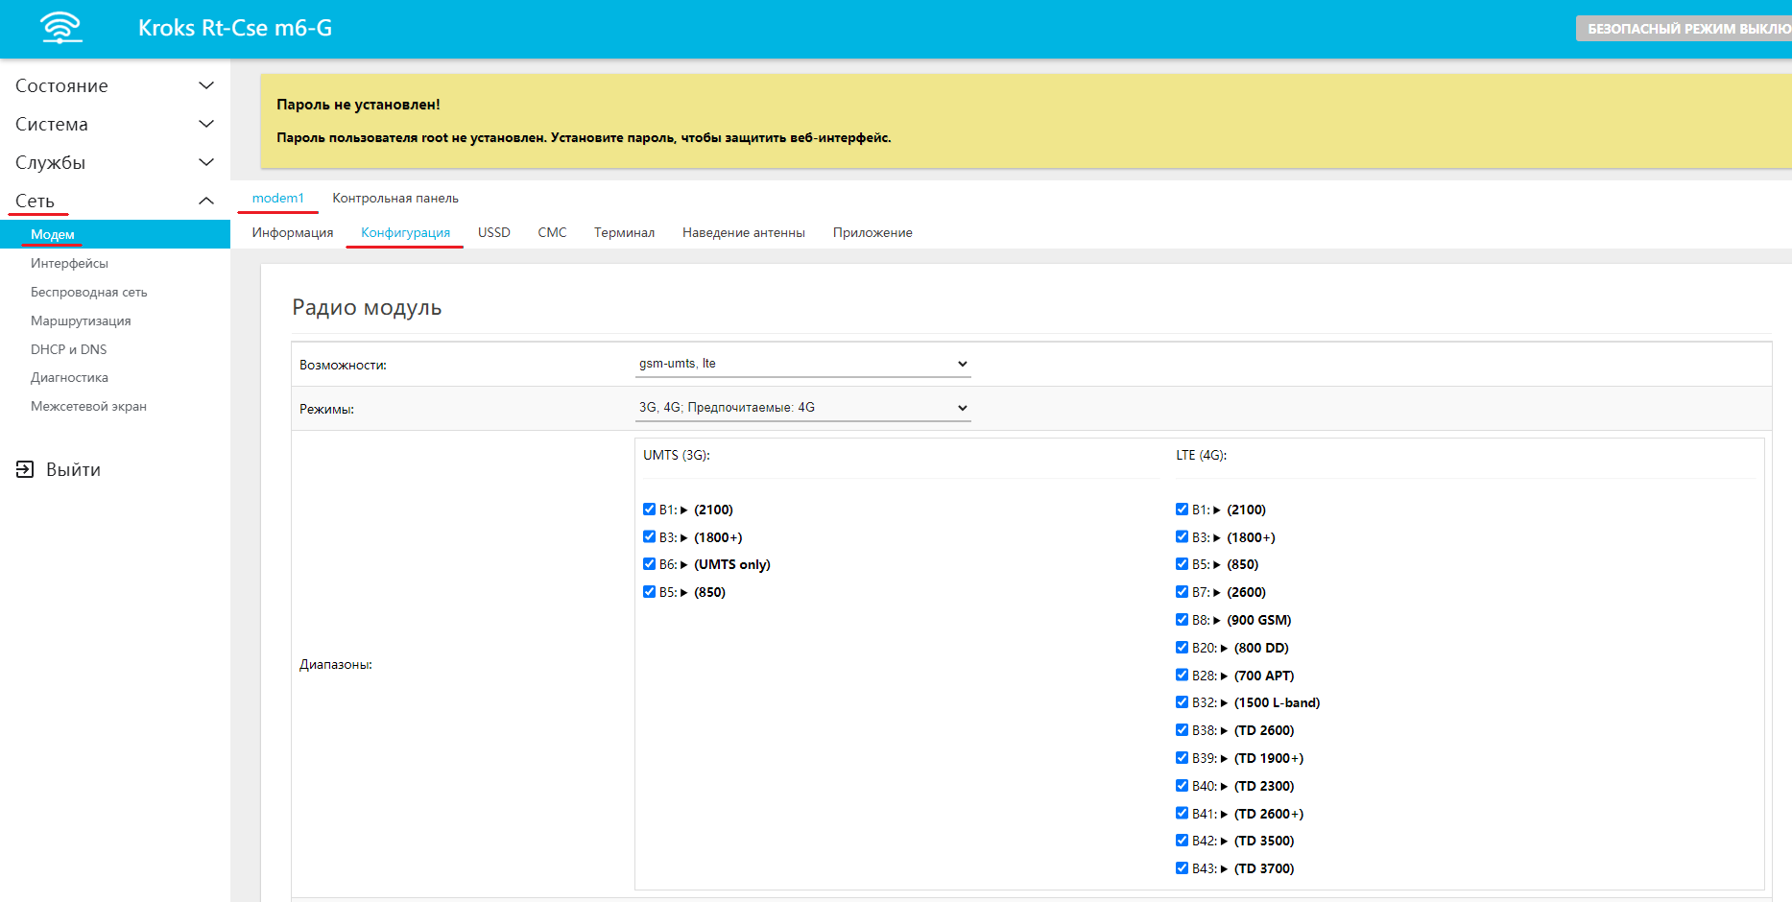The width and height of the screenshot is (1792, 902).
Task: Uncheck the UMTS B3 (1800+) checkbox
Action: [x=650, y=537]
